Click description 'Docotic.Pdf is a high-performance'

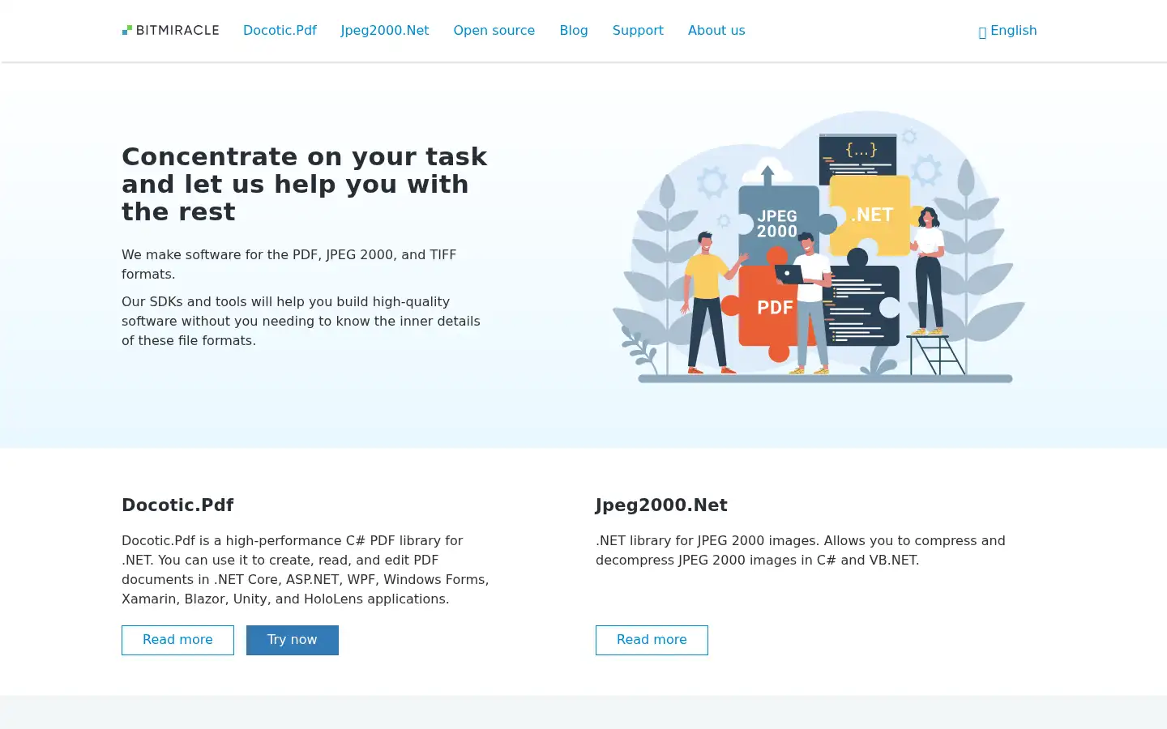click(x=306, y=569)
